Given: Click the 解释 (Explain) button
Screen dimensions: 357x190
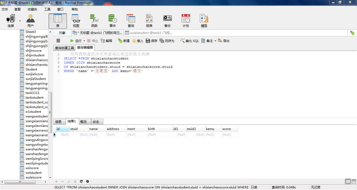Looking at the screenshot, I should [x=106, y=41].
